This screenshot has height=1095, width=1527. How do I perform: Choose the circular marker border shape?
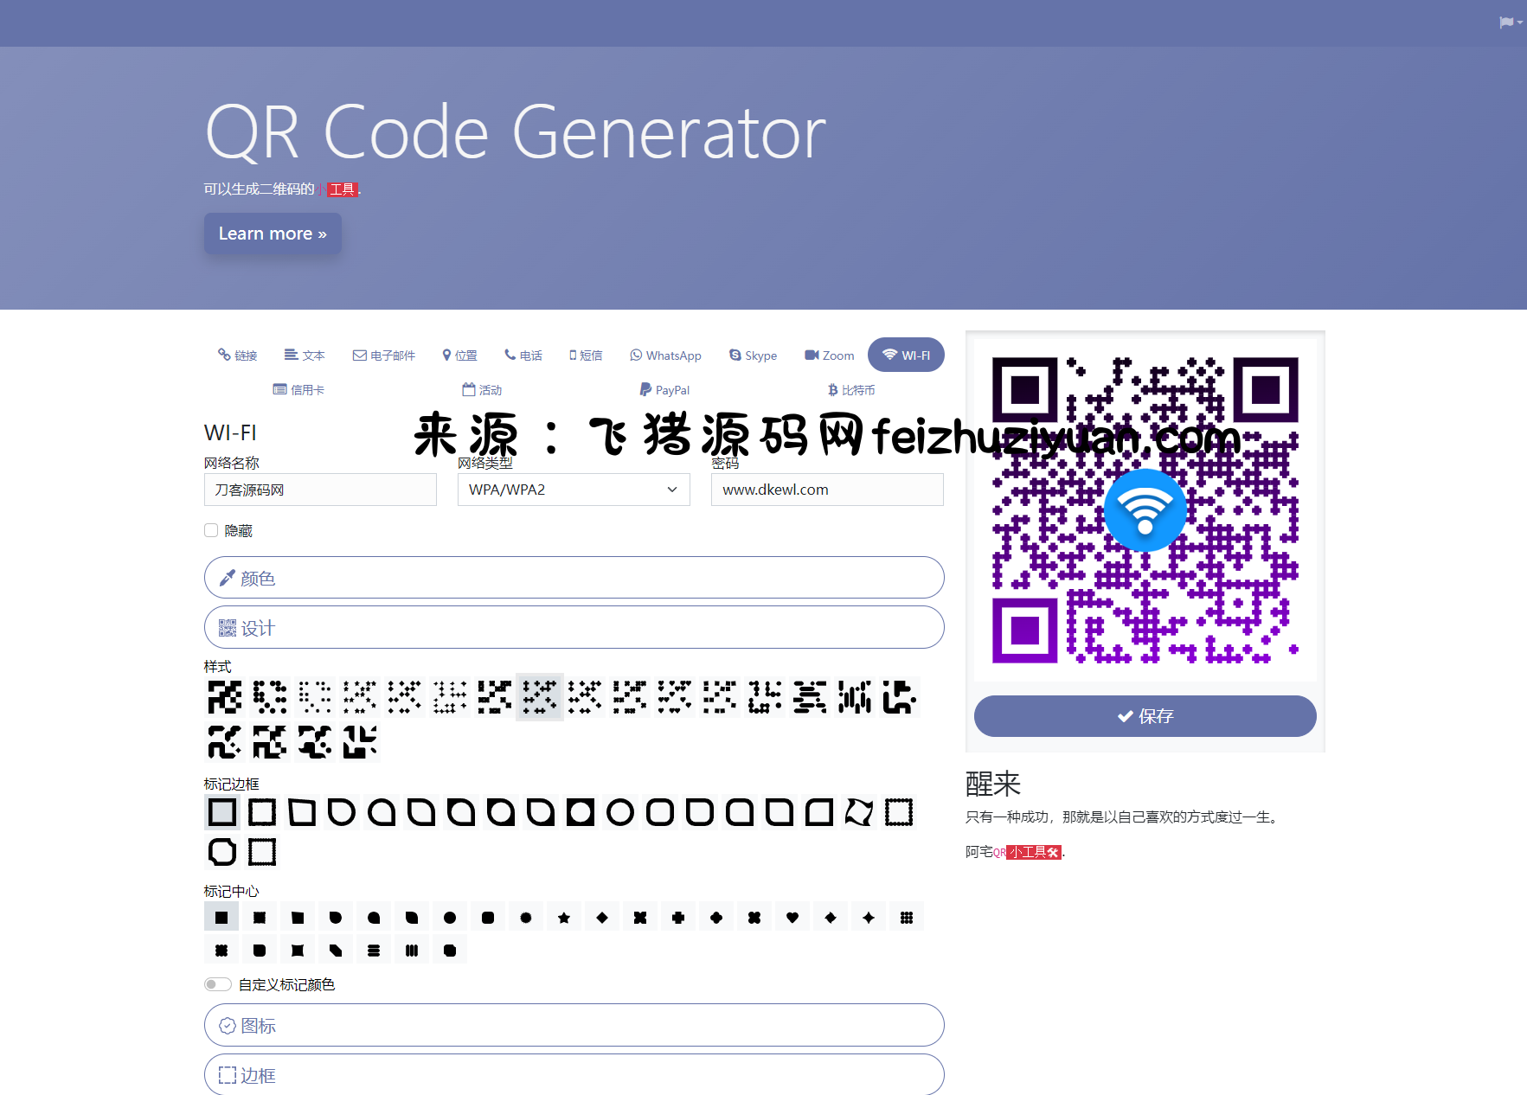620,813
